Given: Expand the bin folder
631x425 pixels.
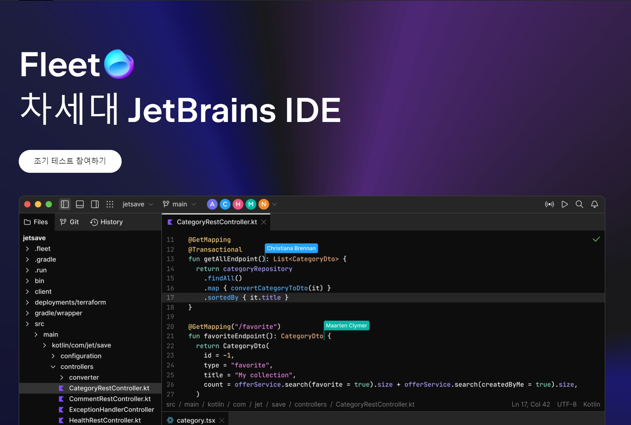Looking at the screenshot, I should click(x=27, y=281).
